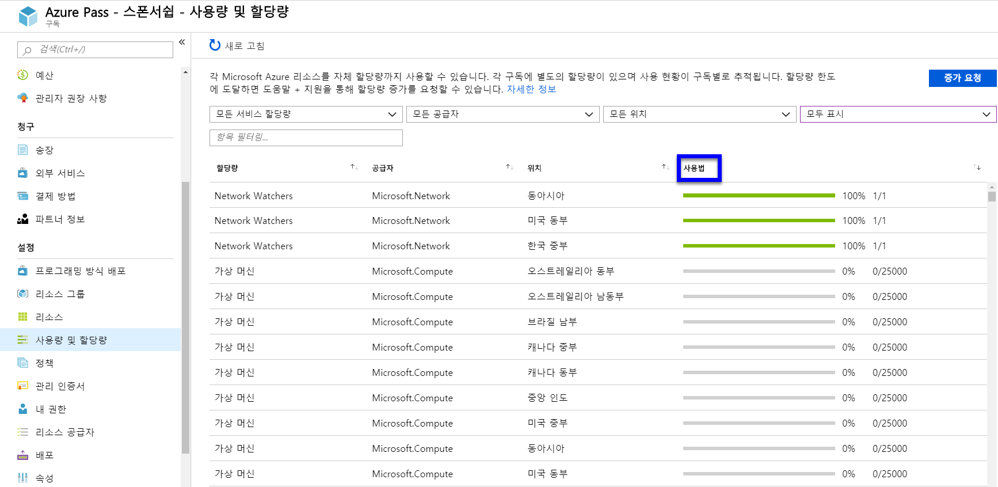
Task: Click the 속성 properties icon
Action: [x=22, y=478]
